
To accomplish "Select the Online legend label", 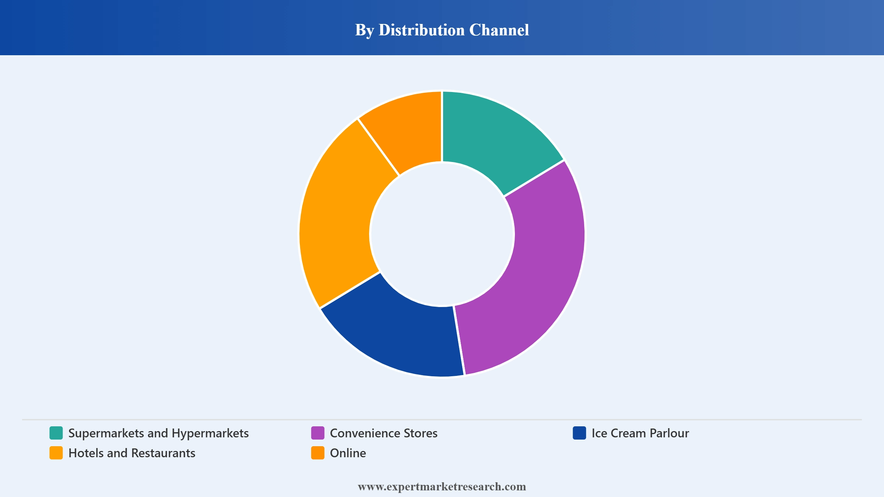I will pyautogui.click(x=348, y=453).
